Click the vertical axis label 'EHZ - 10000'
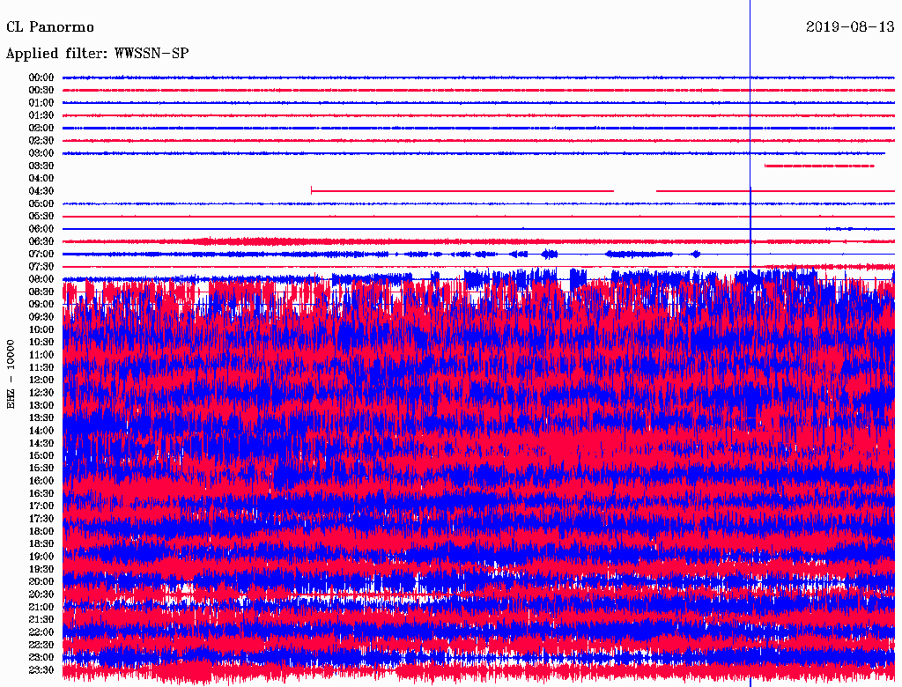The width and height of the screenshot is (902, 687). click(x=11, y=374)
